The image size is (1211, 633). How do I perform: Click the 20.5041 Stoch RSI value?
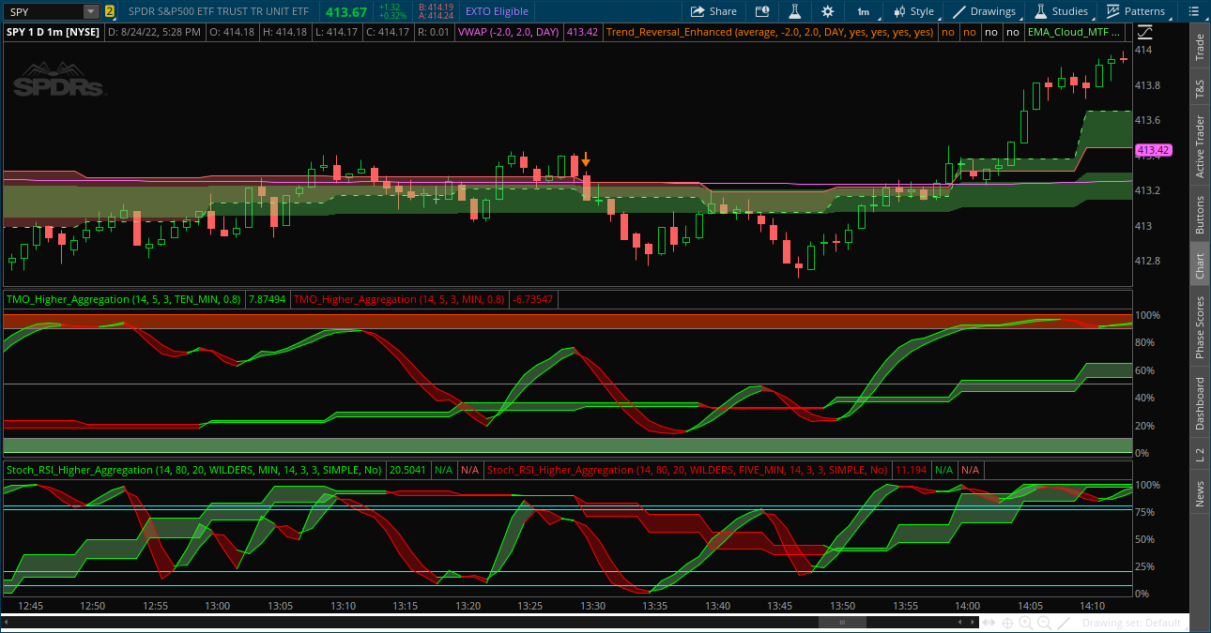pos(407,470)
